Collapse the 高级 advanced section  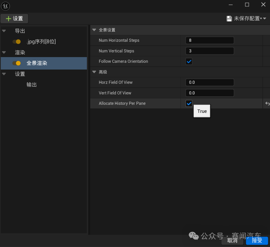tap(94, 72)
